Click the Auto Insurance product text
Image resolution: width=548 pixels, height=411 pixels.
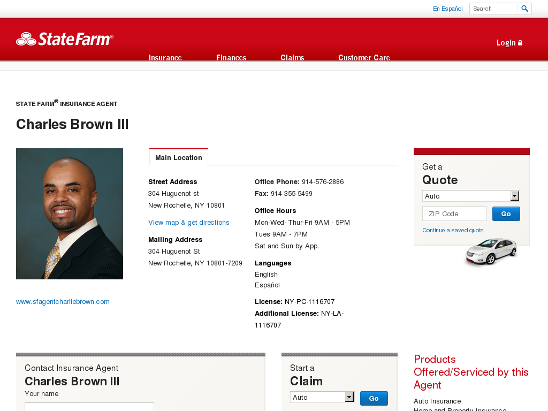pyautogui.click(x=437, y=401)
